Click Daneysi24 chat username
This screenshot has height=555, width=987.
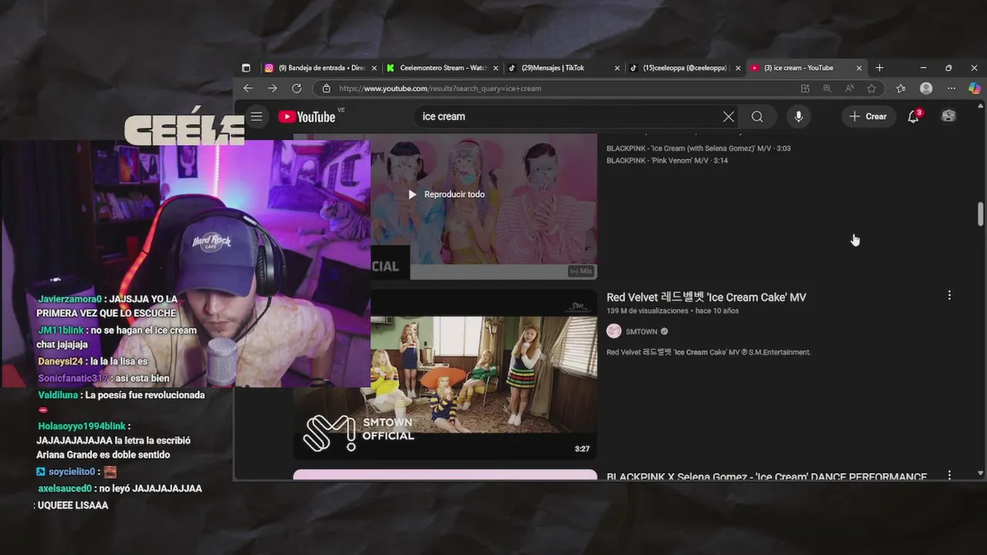point(60,362)
